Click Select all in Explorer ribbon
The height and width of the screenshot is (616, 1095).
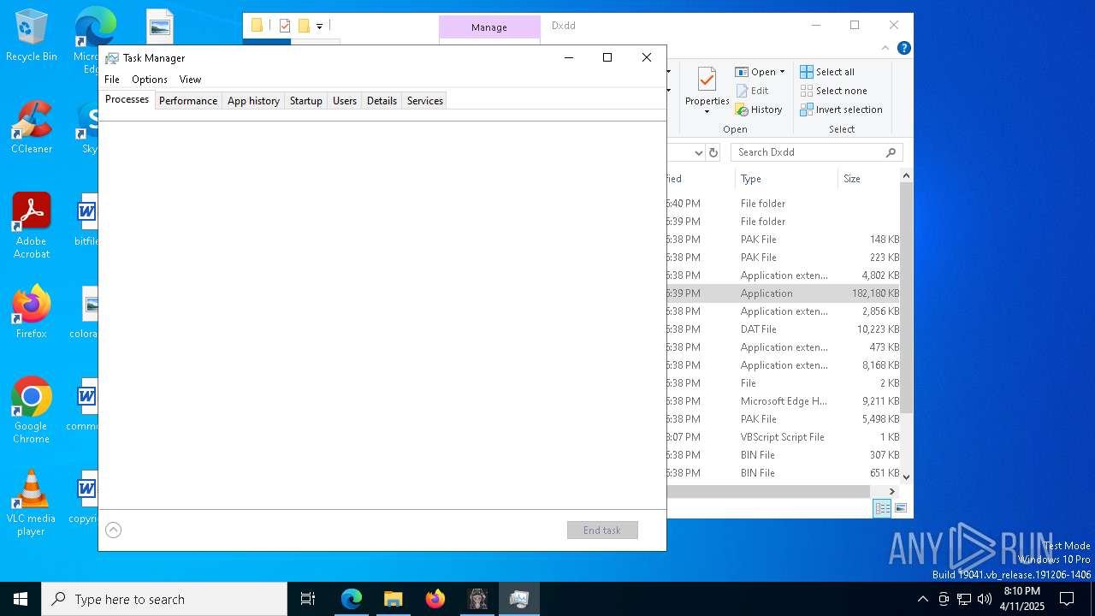[827, 72]
